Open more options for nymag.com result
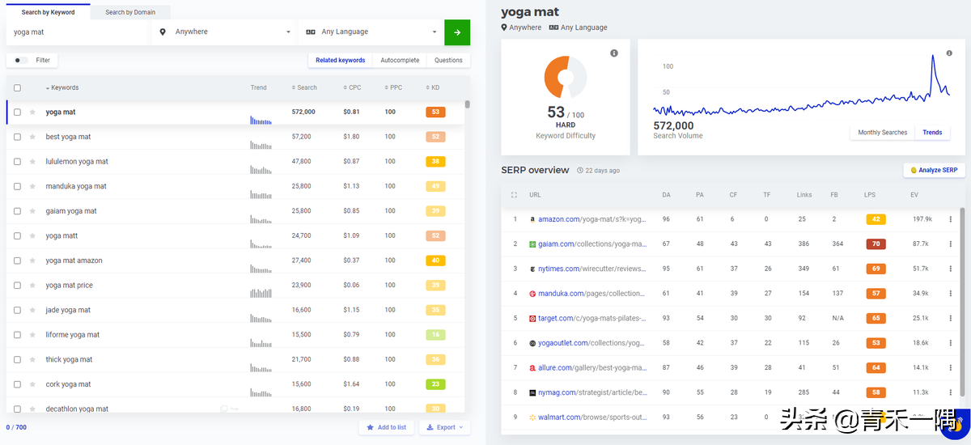 (x=950, y=392)
